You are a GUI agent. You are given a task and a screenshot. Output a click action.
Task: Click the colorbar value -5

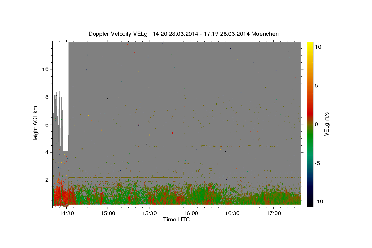coord(317,163)
